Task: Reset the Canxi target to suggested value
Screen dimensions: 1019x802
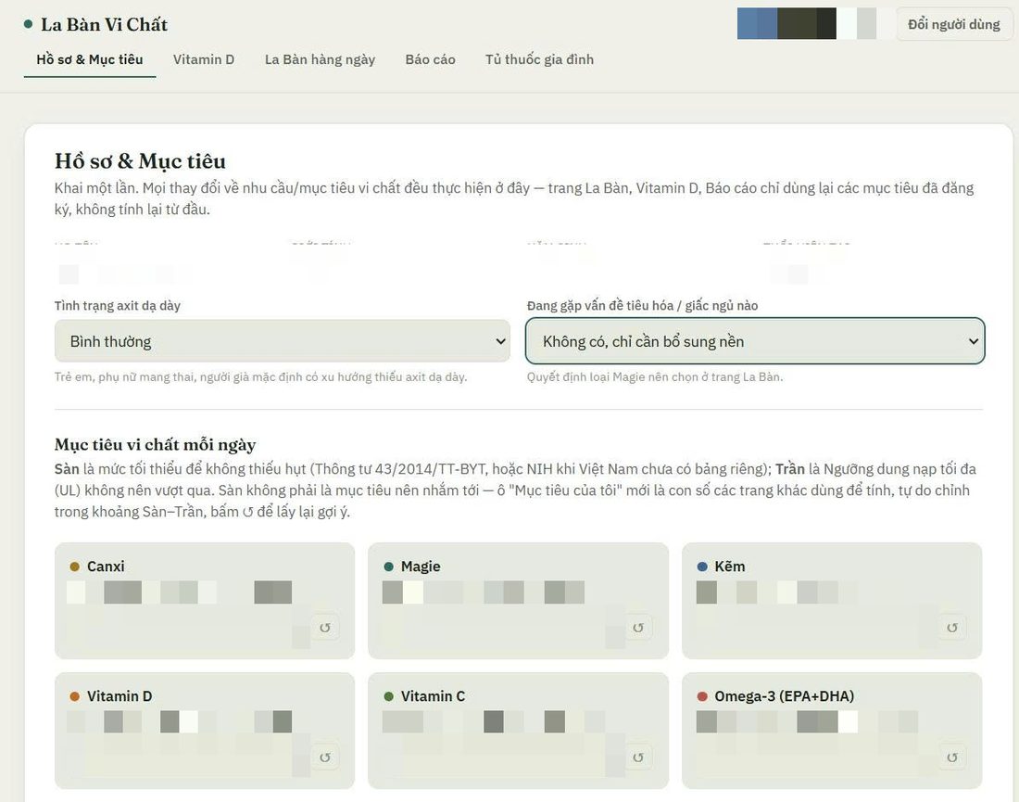Action: pyautogui.click(x=325, y=628)
